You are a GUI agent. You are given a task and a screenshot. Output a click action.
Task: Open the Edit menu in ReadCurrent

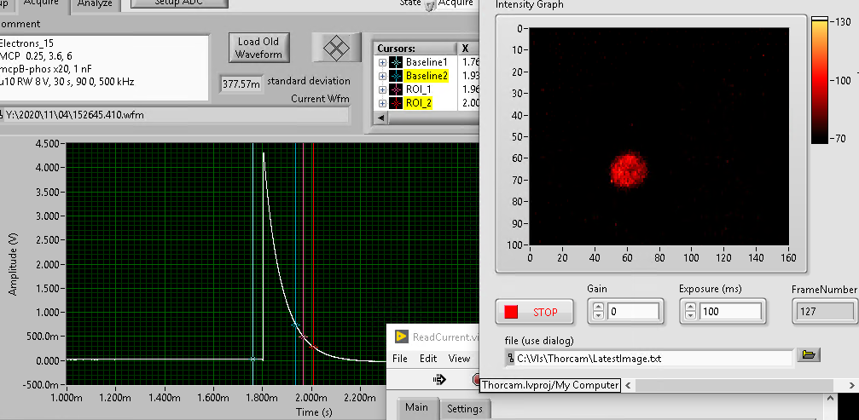pos(428,359)
